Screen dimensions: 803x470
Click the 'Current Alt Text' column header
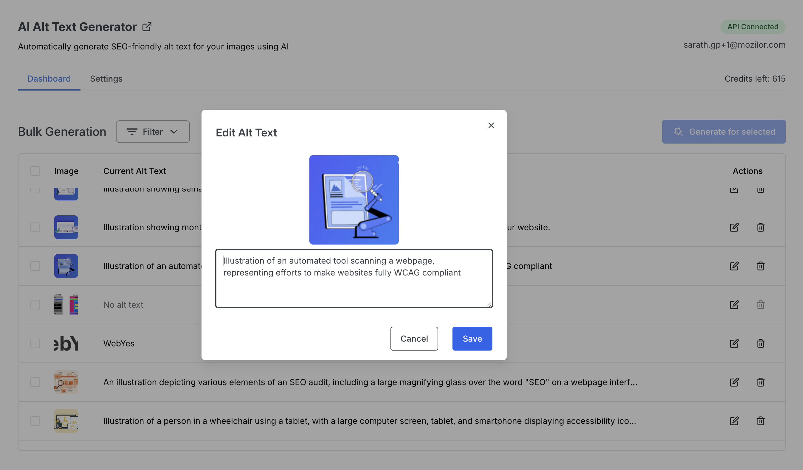pyautogui.click(x=134, y=171)
